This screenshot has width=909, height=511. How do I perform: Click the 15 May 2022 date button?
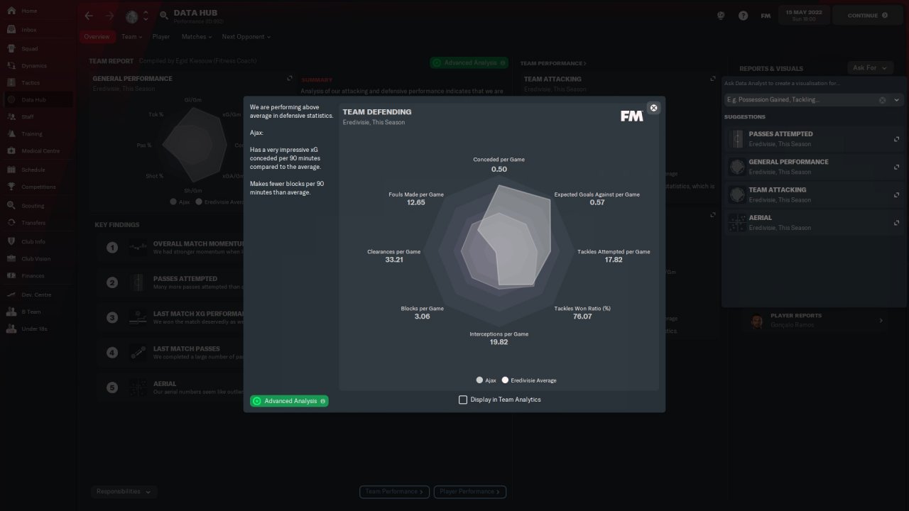(x=803, y=16)
